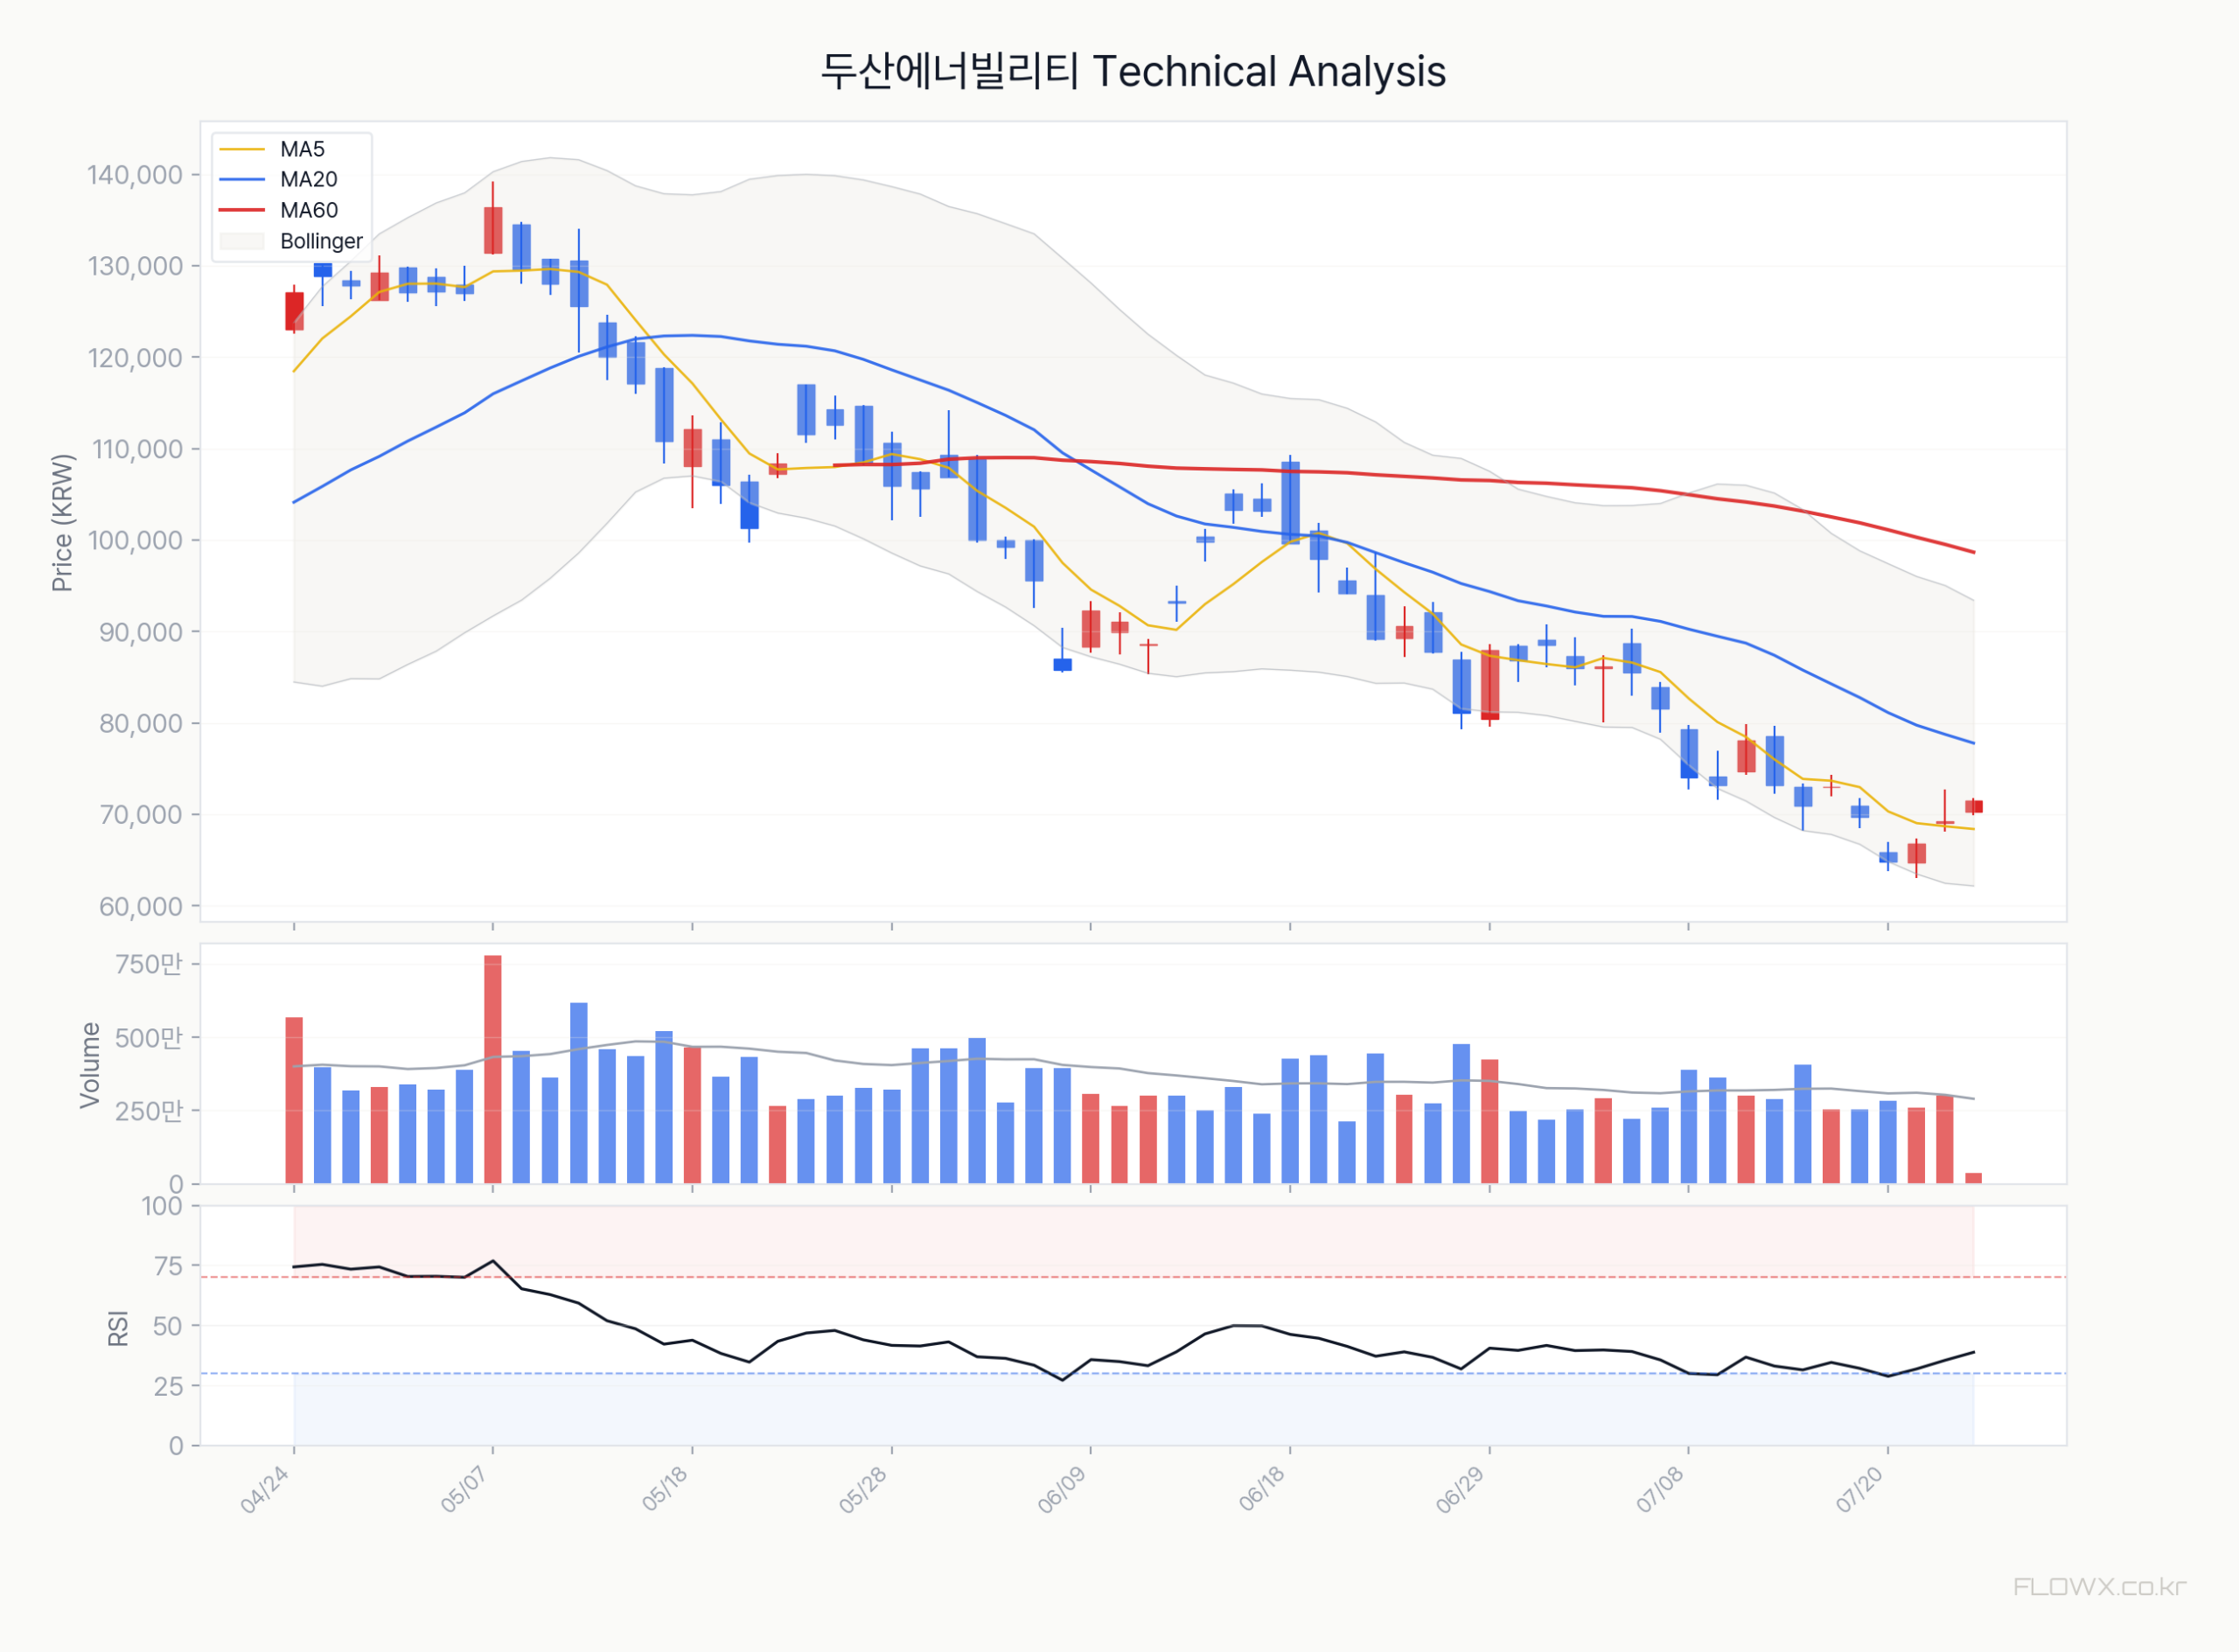Click the 500만 volume axis label
Viewport: 2239px width, 1652px height.
tap(149, 1038)
